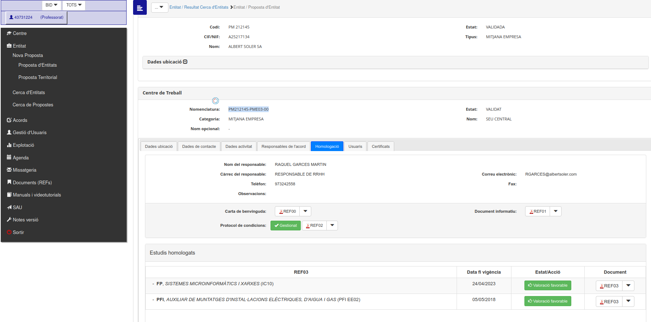Image resolution: width=651 pixels, height=322 pixels.
Task: Switch to the Dades ubicació tab
Action: 159,146
